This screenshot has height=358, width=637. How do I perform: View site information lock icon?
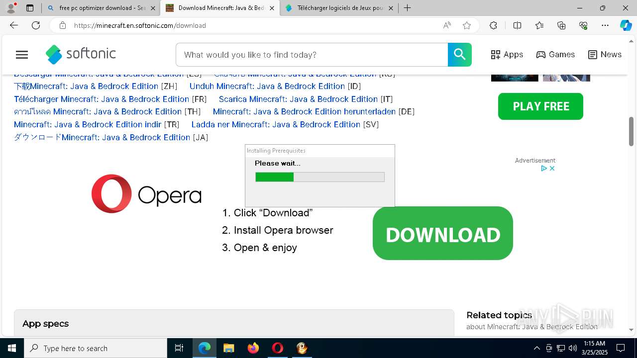pos(62,25)
